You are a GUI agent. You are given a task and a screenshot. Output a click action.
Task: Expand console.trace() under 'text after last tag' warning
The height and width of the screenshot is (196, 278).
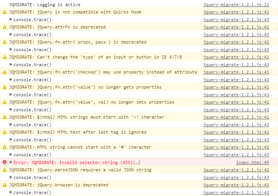(11, 140)
